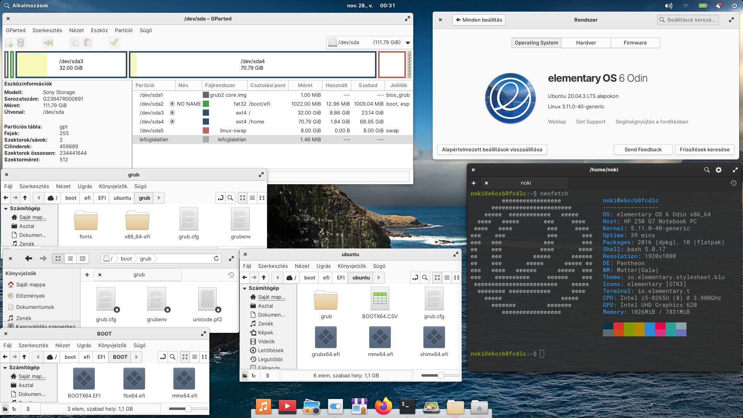Screen dimensions: 743x418
Task: Select the /dev/sda2 fat32 row
Action: tap(272, 104)
